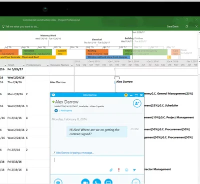Click the Tell me what you want to do box
Screen dimensions: 200x184
tap(22, 26)
